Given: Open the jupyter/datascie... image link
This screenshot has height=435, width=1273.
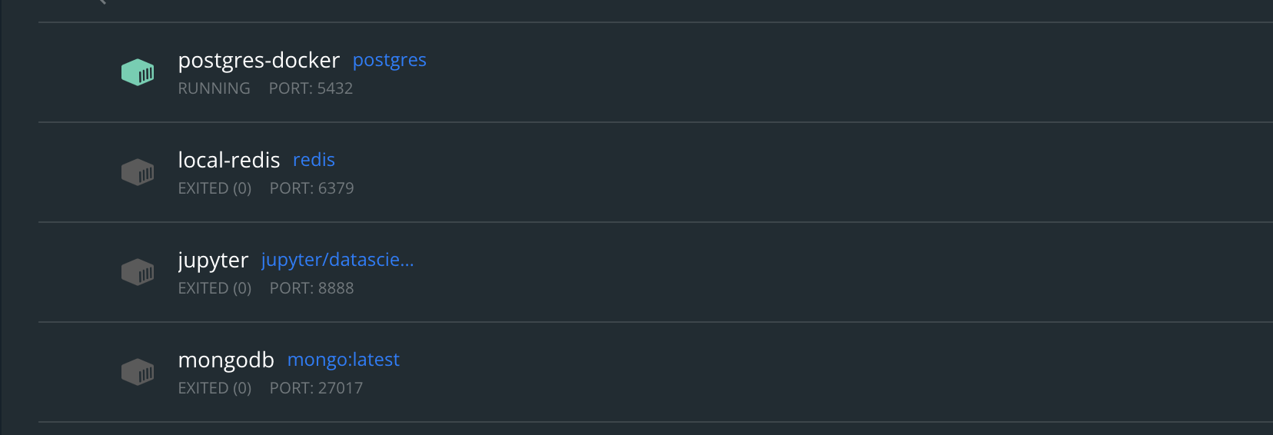Looking at the screenshot, I should click(x=337, y=260).
